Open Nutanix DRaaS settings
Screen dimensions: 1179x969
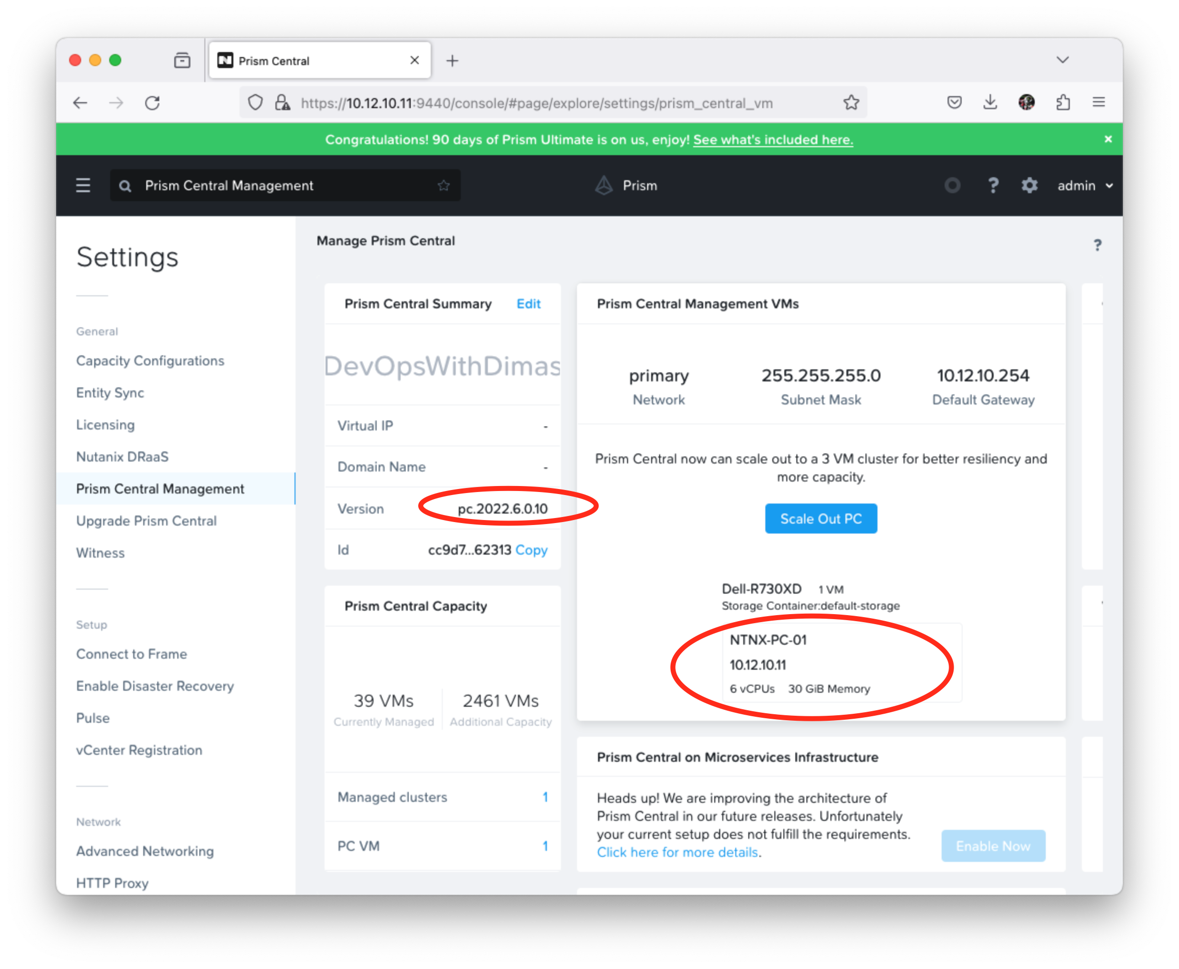pyautogui.click(x=122, y=456)
